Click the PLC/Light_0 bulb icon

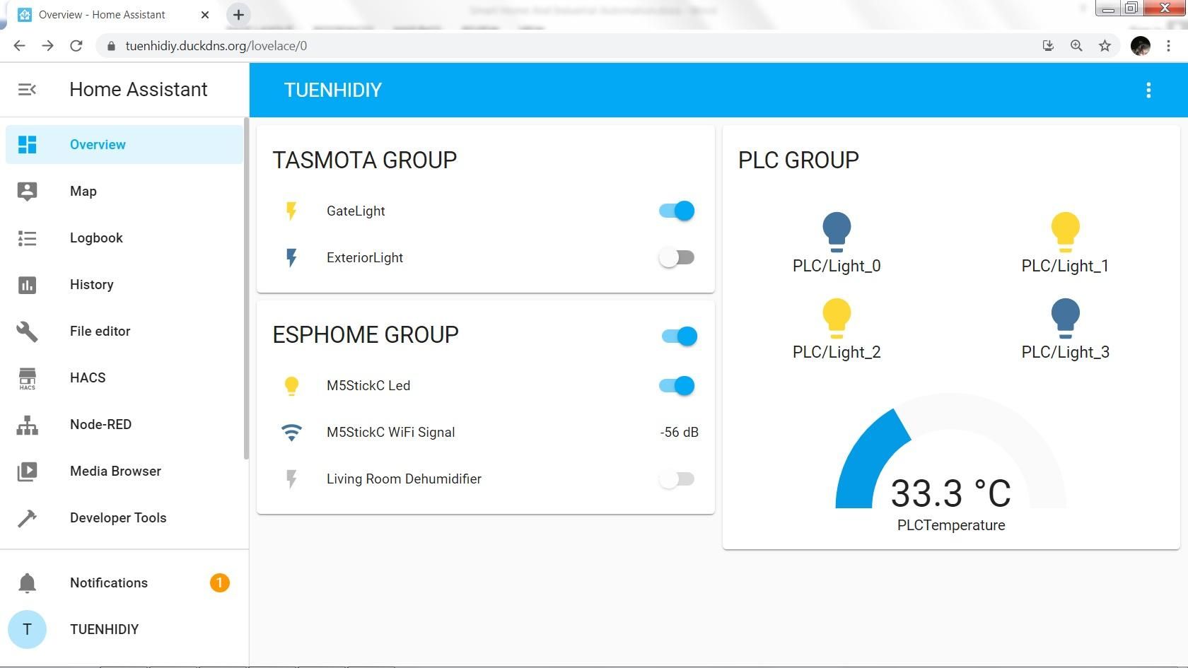click(837, 232)
